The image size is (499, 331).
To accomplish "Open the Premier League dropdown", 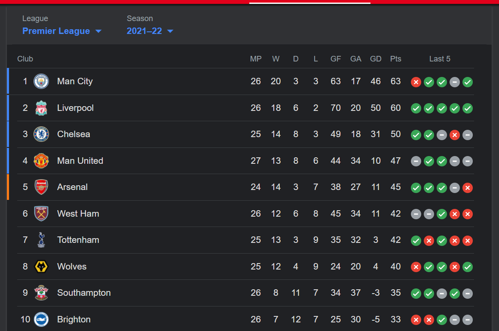I will tap(62, 31).
